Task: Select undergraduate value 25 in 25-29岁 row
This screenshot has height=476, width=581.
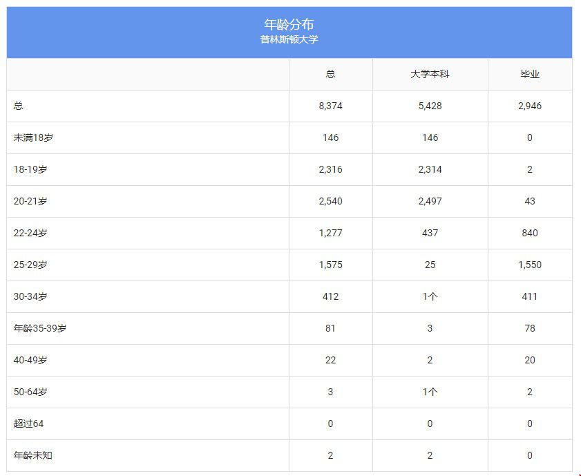Action: [430, 265]
